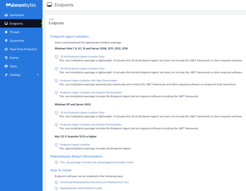The width and height of the screenshot is (246, 191).
Task: Download Windows XP Installer and System Prerequisites link
Action: pyautogui.click(x=91, y=125)
